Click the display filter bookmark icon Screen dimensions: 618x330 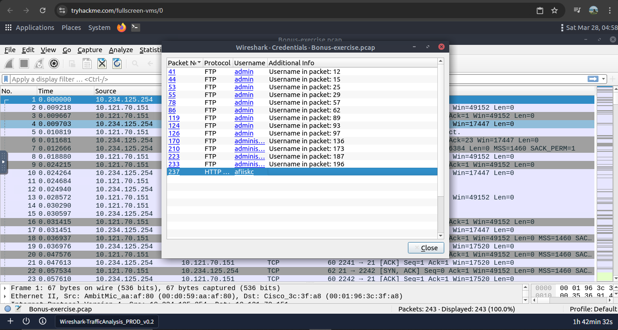6,79
